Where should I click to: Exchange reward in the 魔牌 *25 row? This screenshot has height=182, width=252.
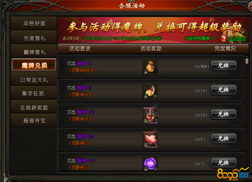tap(223, 138)
